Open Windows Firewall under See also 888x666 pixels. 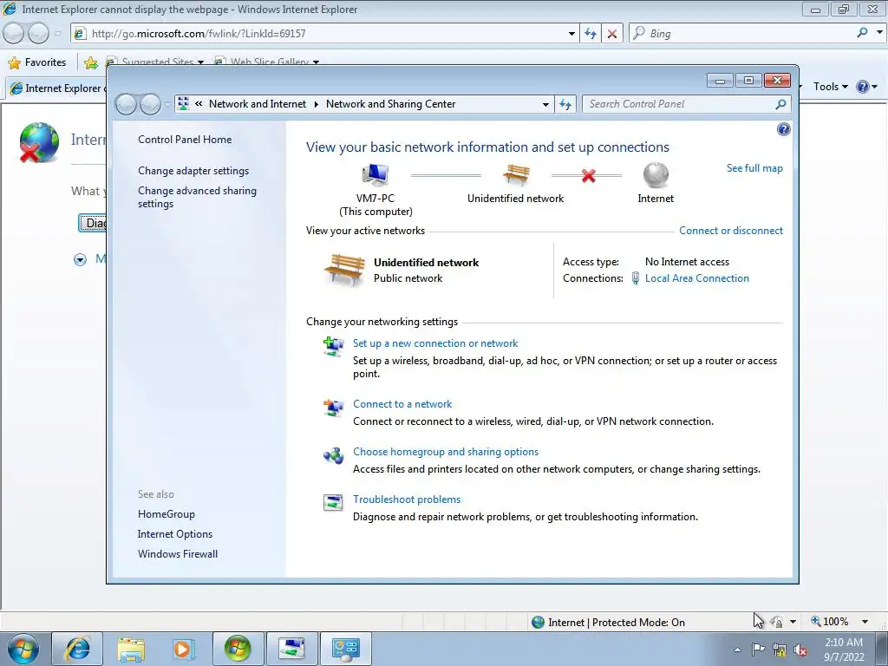point(177,554)
